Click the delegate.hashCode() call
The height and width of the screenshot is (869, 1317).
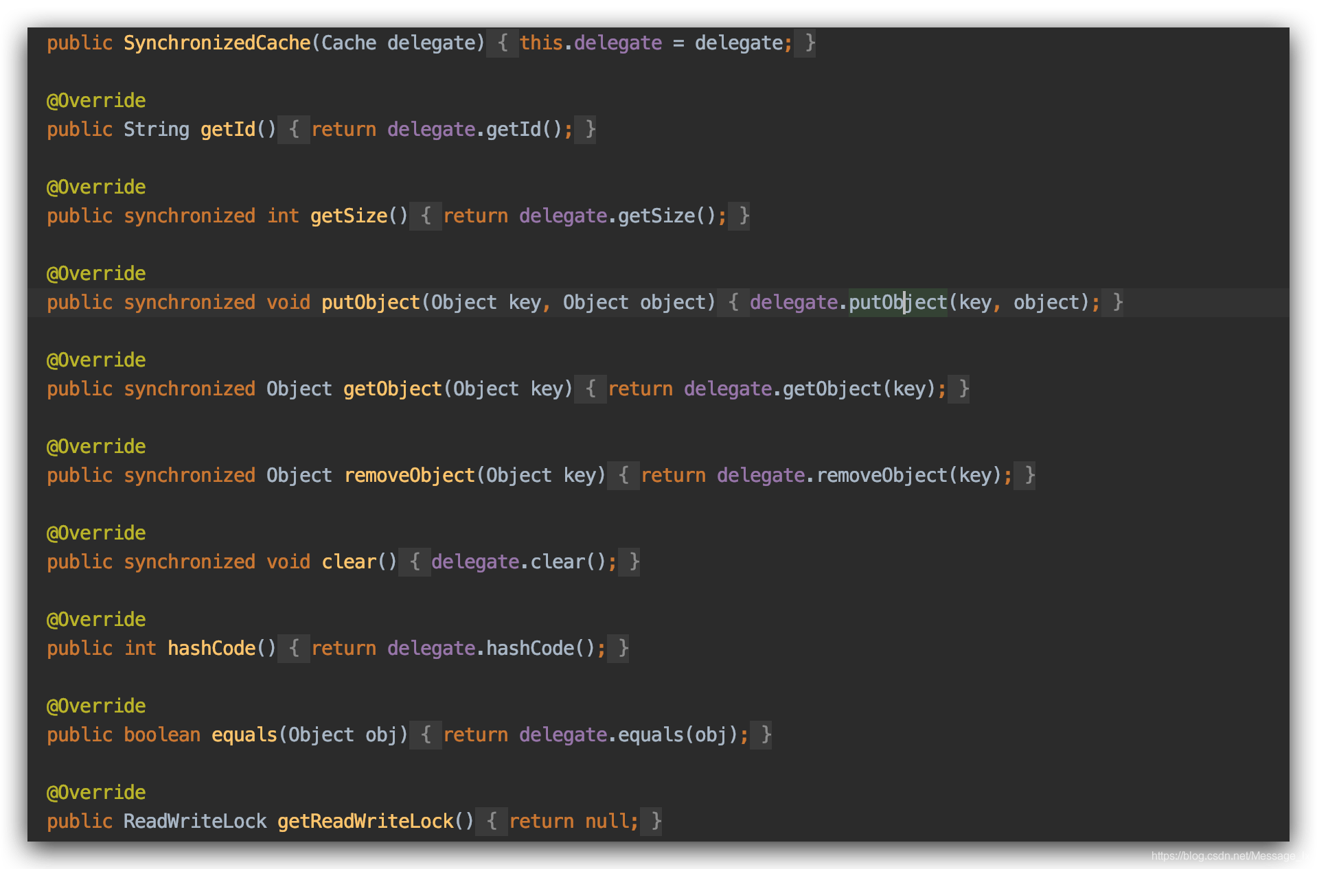(x=492, y=649)
